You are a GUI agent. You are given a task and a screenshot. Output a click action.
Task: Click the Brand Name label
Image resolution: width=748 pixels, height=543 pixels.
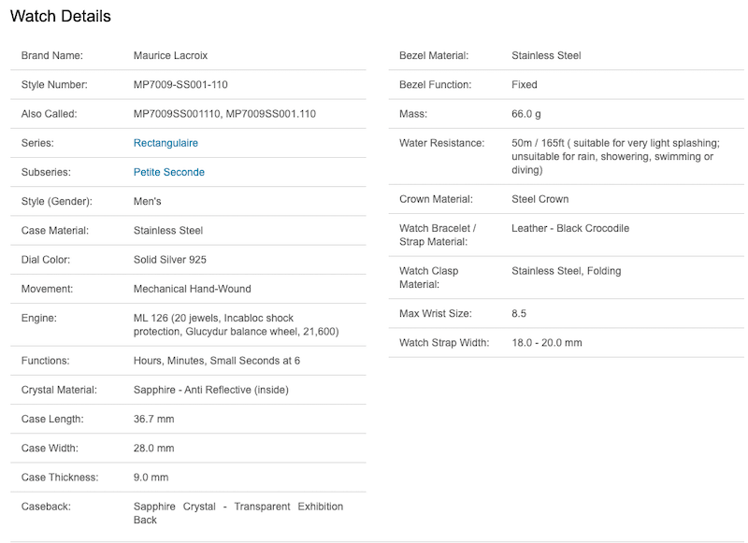(x=52, y=55)
